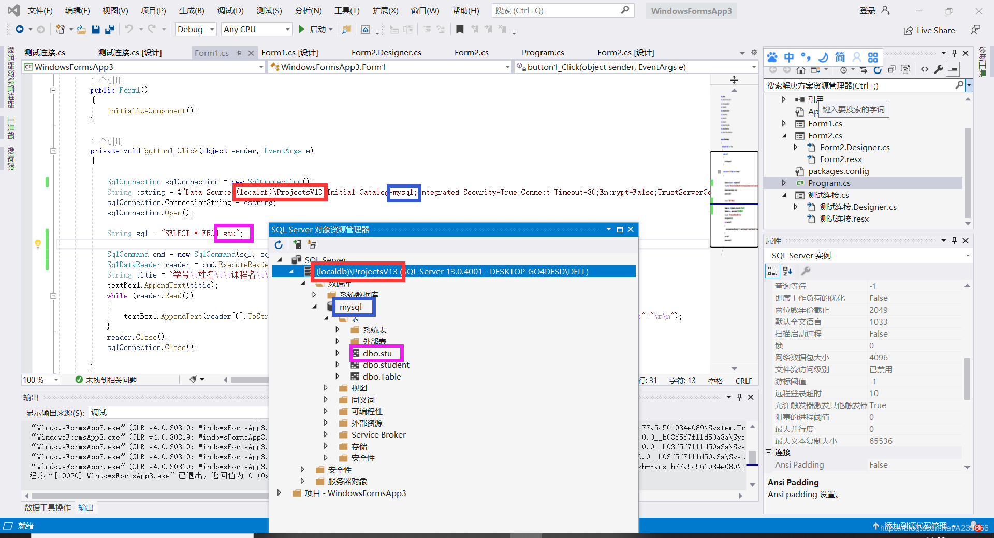Expand the dbo.student table node
The height and width of the screenshot is (538, 994).
pos(338,365)
